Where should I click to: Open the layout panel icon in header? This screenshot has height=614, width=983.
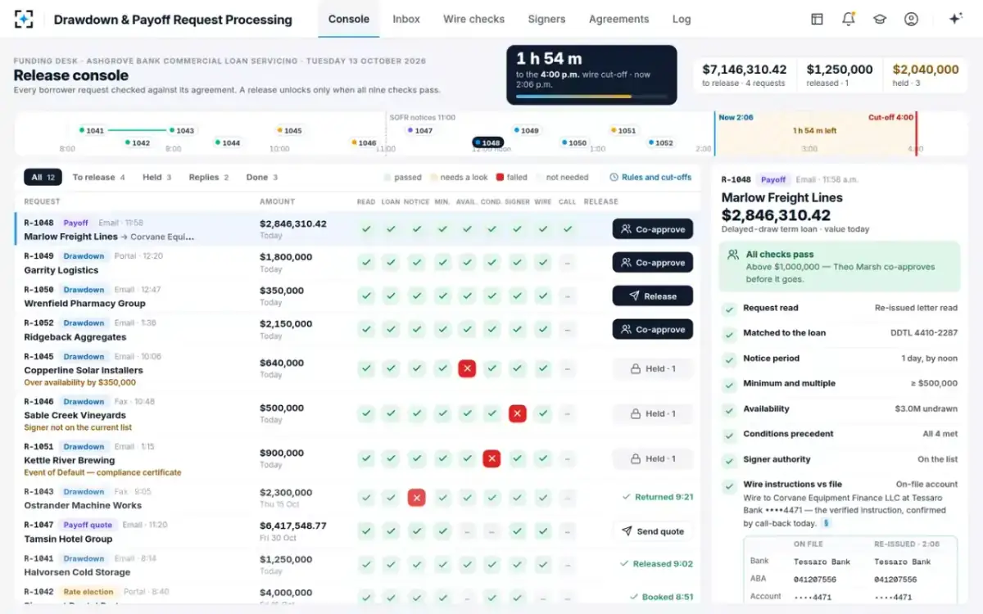pos(817,19)
